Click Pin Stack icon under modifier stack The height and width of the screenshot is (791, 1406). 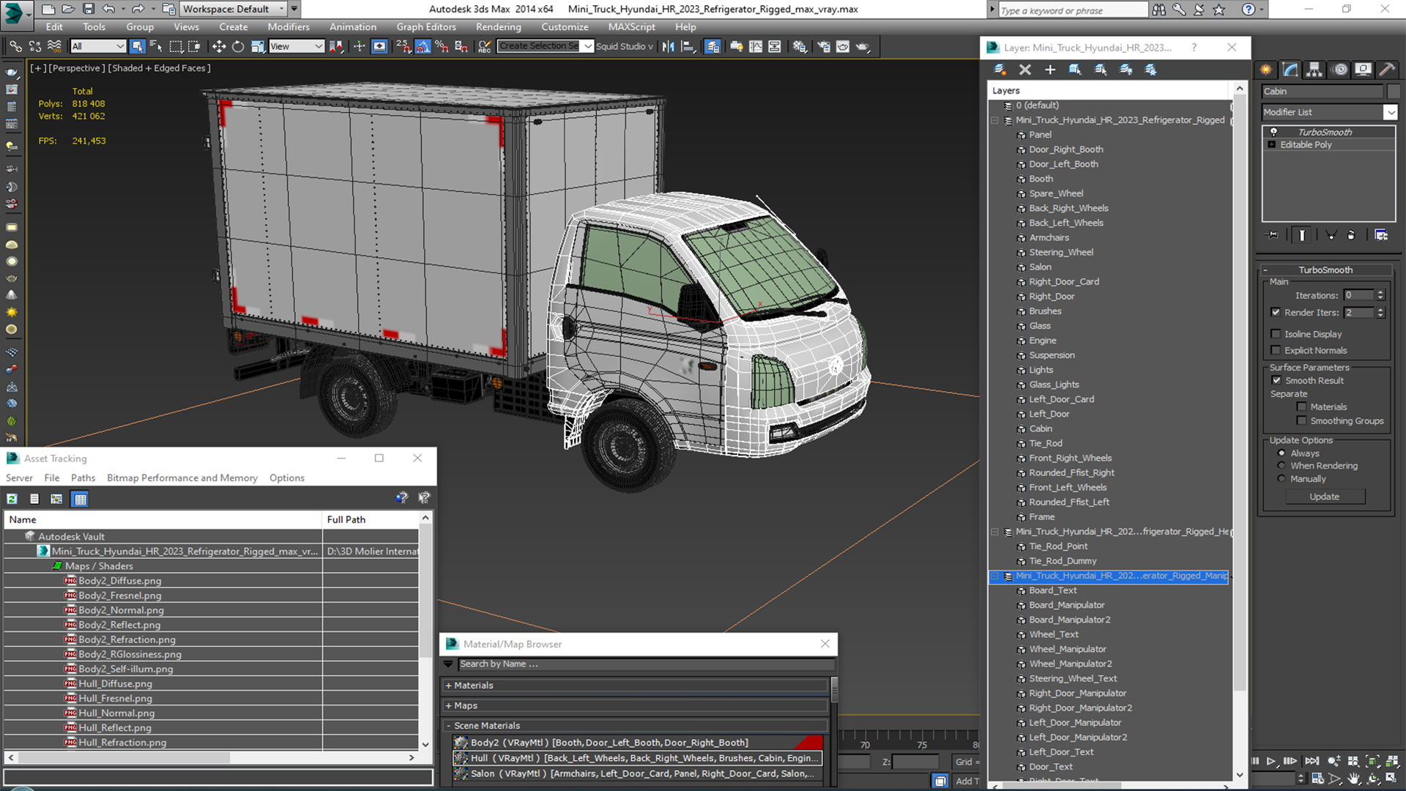[1273, 235]
